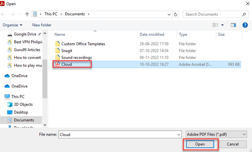Refresh the Documents folder view
Image resolution: width=252 pixels, height=152 pixels.
(x=176, y=14)
